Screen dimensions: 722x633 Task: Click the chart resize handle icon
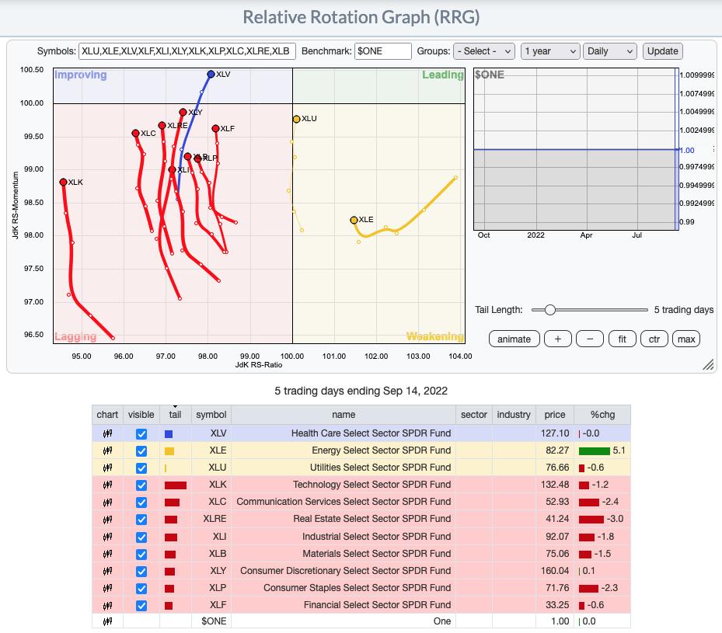click(x=708, y=365)
